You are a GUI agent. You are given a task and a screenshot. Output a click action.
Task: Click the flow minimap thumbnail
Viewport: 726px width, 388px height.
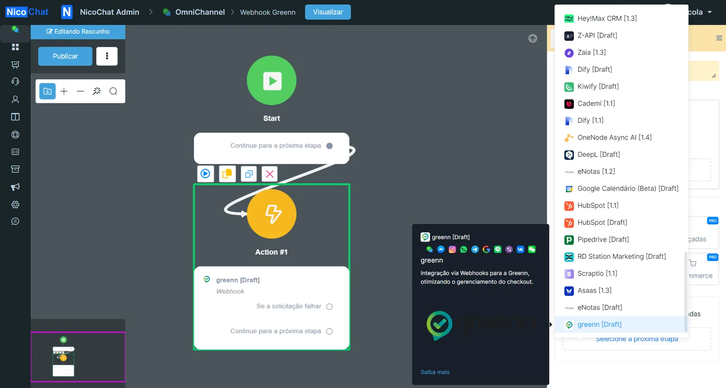click(78, 357)
